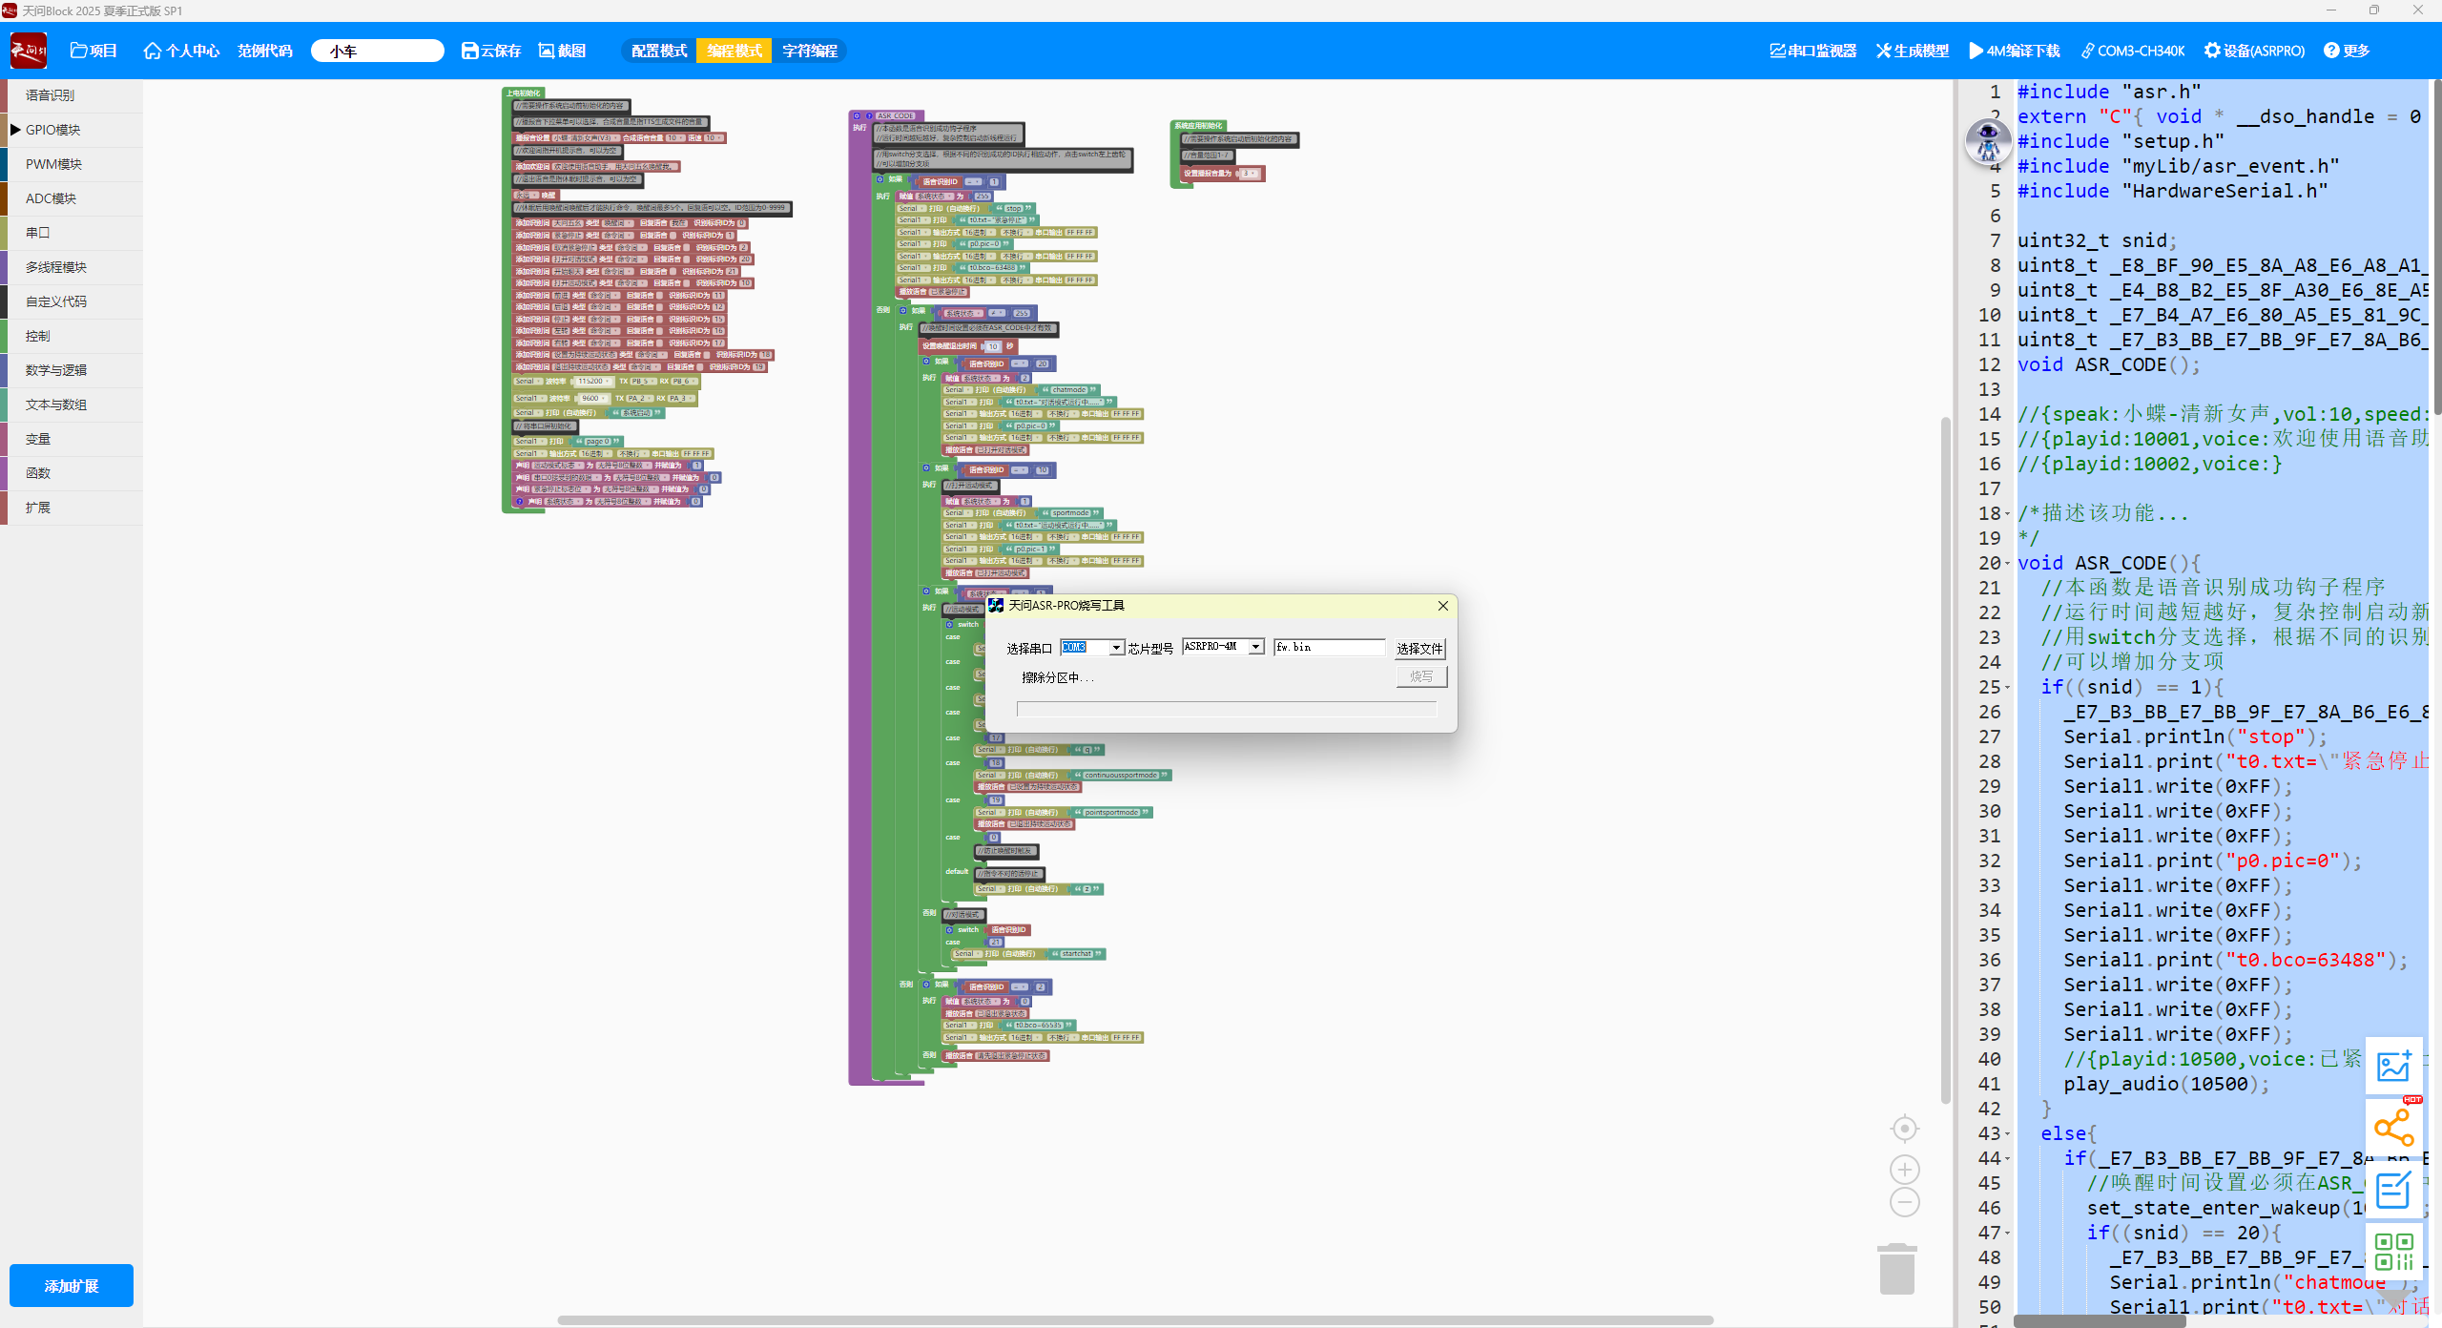Open the 选择串口 COM3 dropdown
The height and width of the screenshot is (1328, 2442).
1115,648
